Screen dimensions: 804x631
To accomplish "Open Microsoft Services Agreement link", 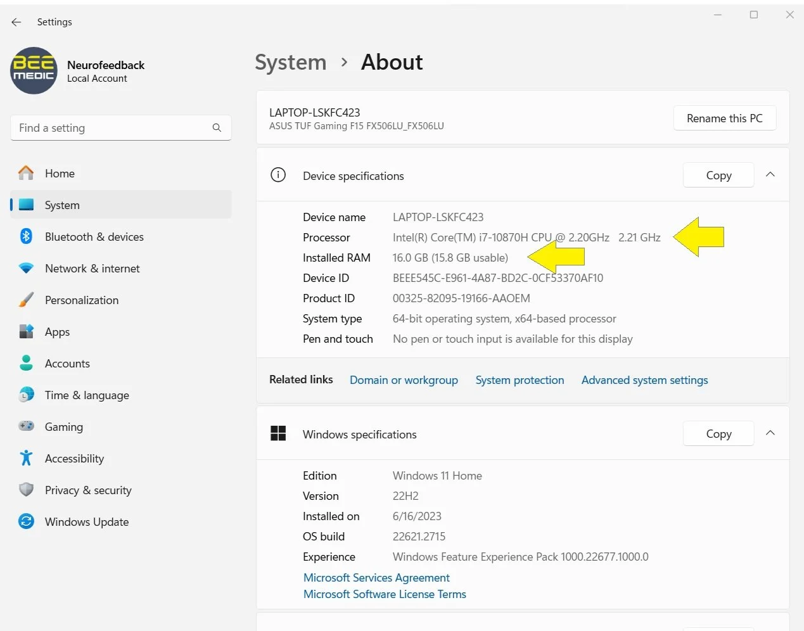I will (376, 578).
